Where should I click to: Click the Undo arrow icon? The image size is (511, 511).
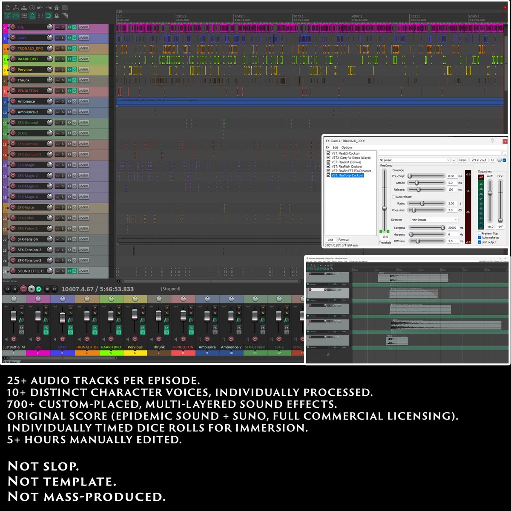pyautogui.click(x=40, y=8)
